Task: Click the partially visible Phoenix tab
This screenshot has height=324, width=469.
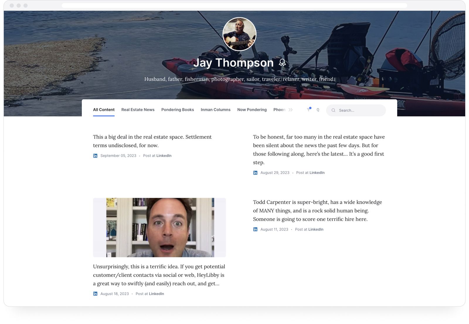Action: 279,110
